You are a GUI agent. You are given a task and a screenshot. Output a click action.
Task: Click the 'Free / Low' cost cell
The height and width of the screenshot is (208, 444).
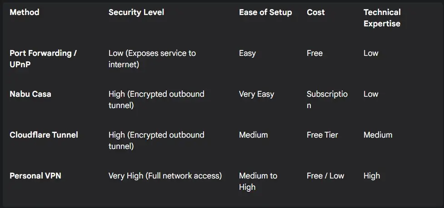[x=325, y=176]
